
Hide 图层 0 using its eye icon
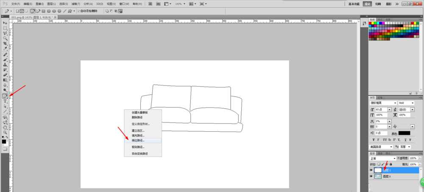pos(371,176)
